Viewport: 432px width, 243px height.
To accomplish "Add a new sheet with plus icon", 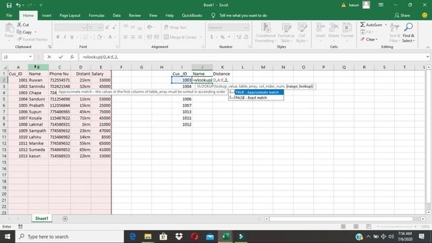I will tap(65, 219).
